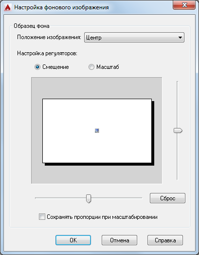The height and width of the screenshot is (255, 199).
Task: Open help with Справка button
Action: pos(165,240)
